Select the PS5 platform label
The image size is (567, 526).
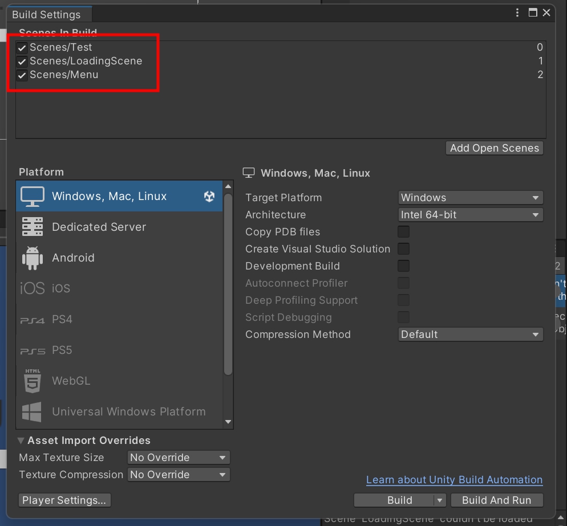pos(62,350)
